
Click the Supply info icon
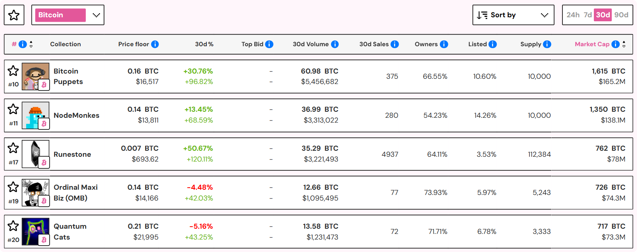[547, 44]
